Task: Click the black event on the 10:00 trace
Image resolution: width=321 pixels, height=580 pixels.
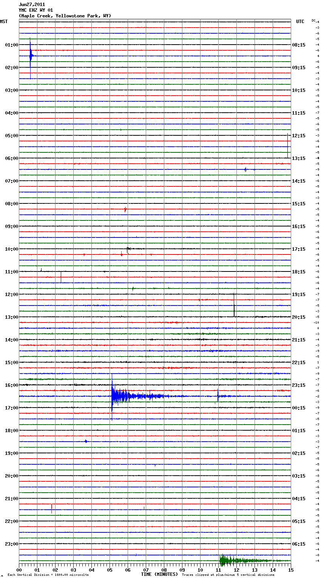Action: coord(129,249)
